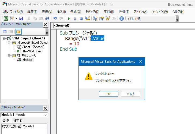Open Properties Window toolbar icon
195x134 pixels.
102,18
